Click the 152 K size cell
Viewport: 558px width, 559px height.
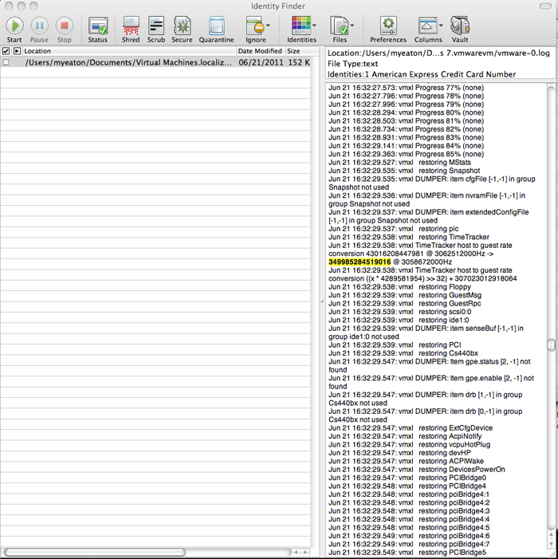click(x=299, y=62)
